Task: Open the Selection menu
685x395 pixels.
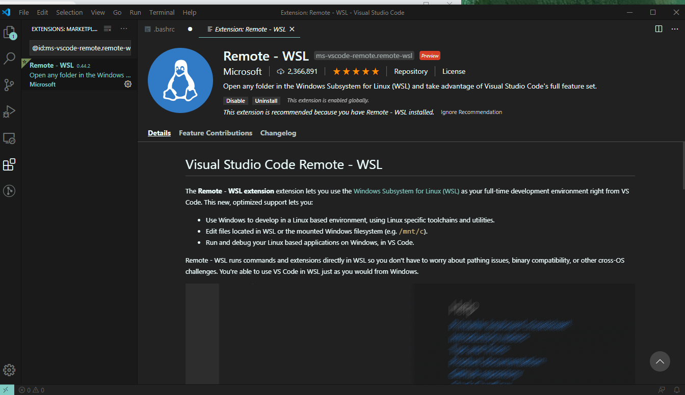Action: (x=69, y=12)
